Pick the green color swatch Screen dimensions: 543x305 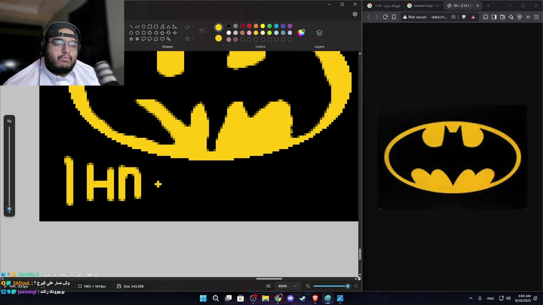(x=269, y=26)
